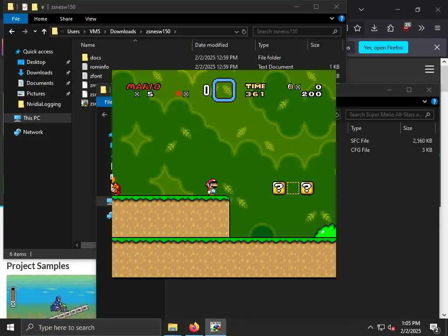
Task: Open the Share ribbon tab
Action: coord(66,19)
